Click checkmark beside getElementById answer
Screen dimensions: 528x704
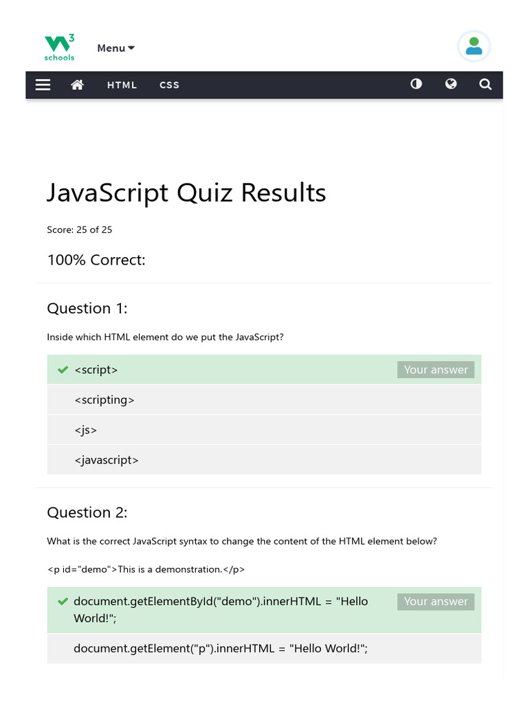[63, 602]
